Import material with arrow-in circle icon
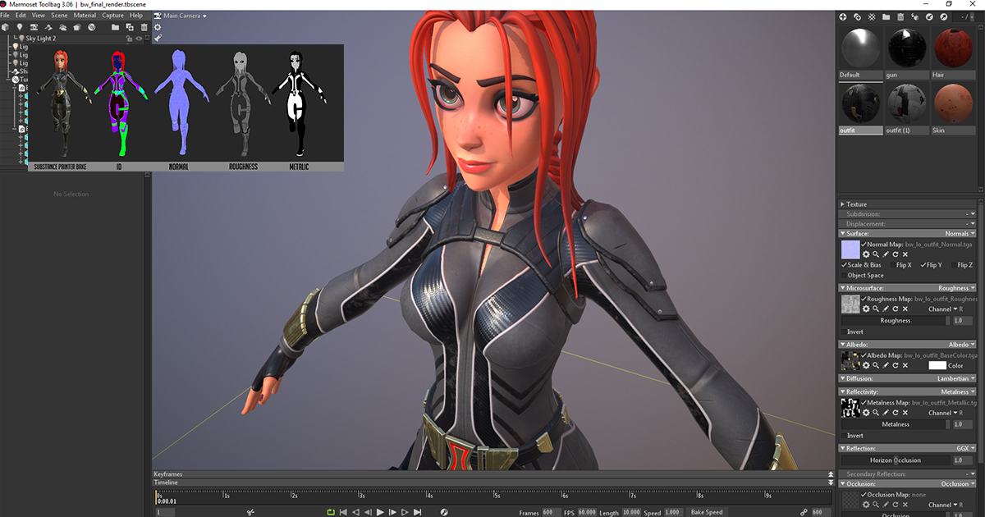Viewport: 985px width, 517px height. pos(930,16)
